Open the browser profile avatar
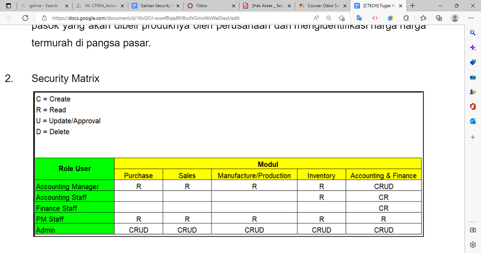Image resolution: width=481 pixels, height=253 pixels. coord(455,18)
